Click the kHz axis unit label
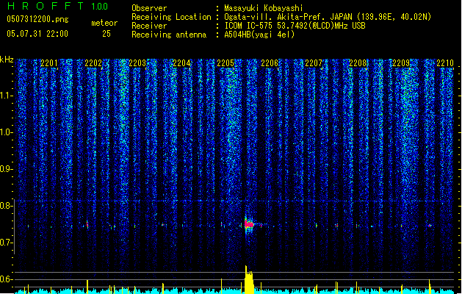 tap(7, 60)
